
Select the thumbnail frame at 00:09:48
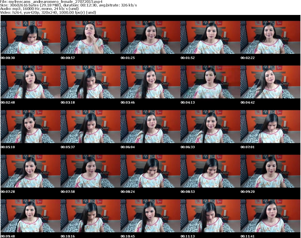[x=30, y=216]
